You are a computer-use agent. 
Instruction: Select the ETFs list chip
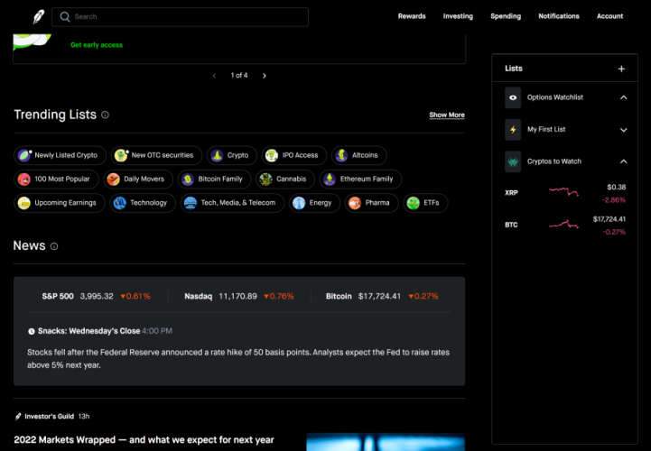click(x=425, y=203)
